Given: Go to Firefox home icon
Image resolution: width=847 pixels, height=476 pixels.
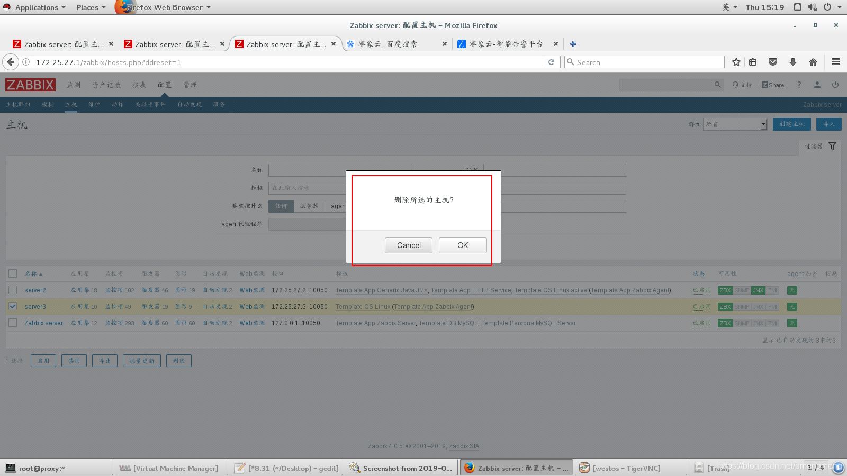Looking at the screenshot, I should coord(813,62).
